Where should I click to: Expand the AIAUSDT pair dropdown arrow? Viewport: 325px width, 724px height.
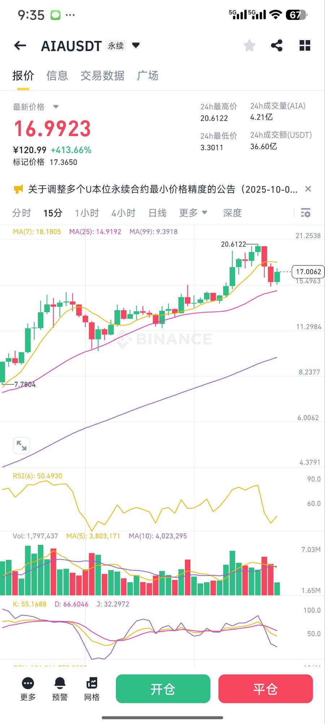coord(136,46)
